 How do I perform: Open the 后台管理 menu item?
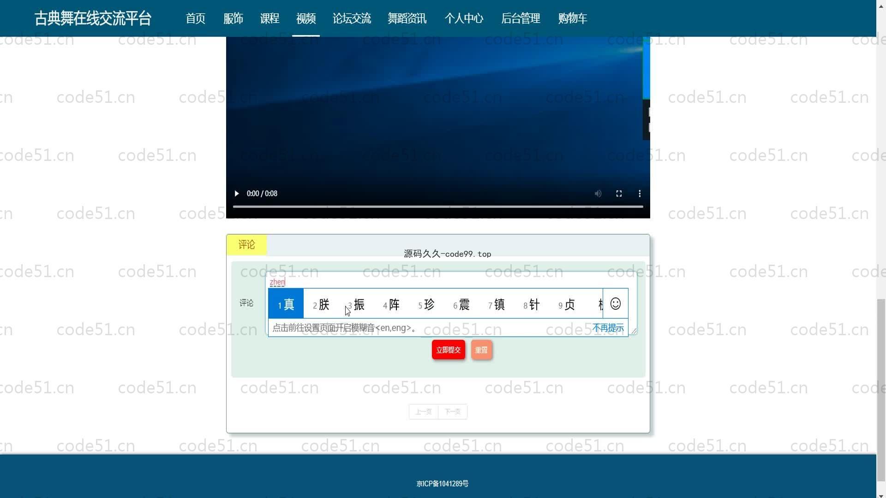pos(521,18)
